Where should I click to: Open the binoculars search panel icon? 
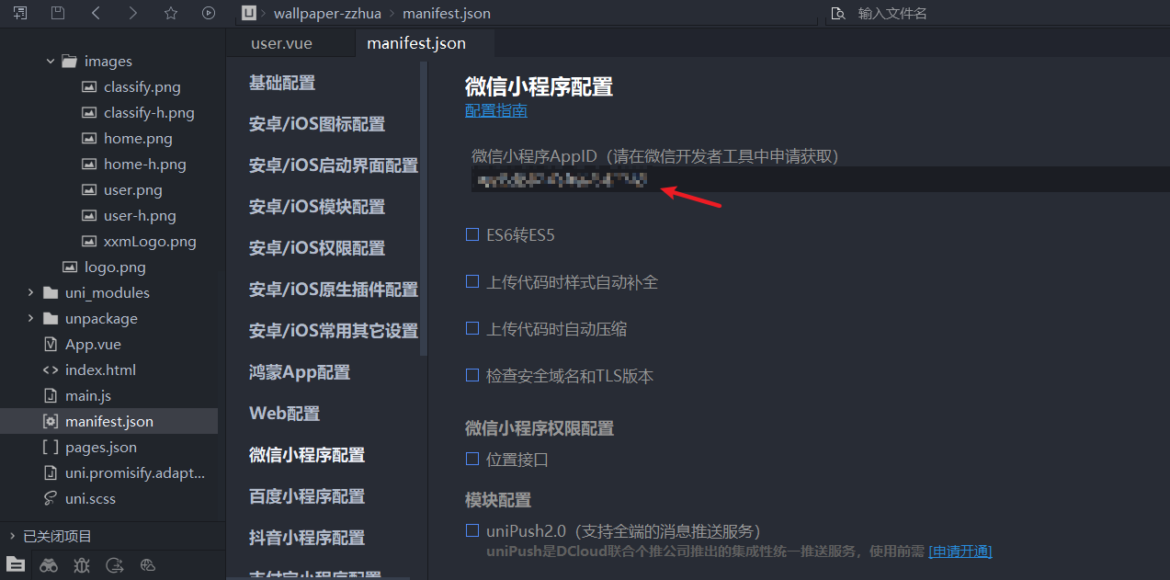(49, 565)
